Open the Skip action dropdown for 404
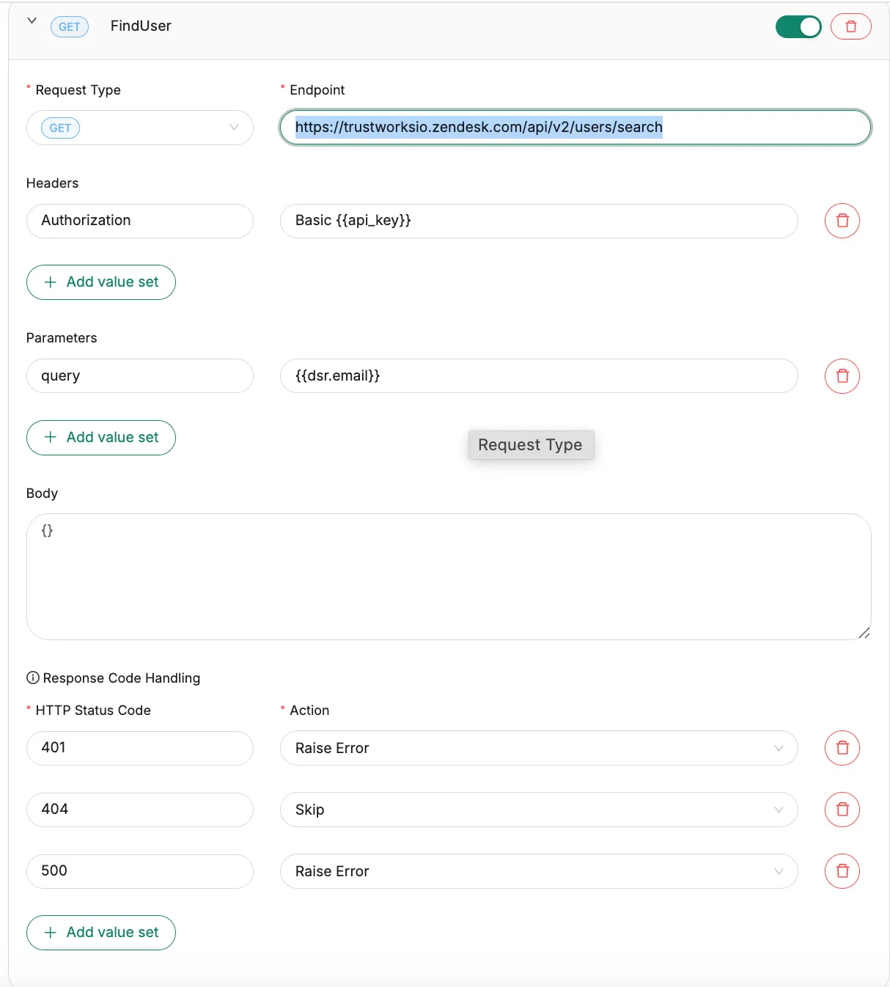 [539, 810]
